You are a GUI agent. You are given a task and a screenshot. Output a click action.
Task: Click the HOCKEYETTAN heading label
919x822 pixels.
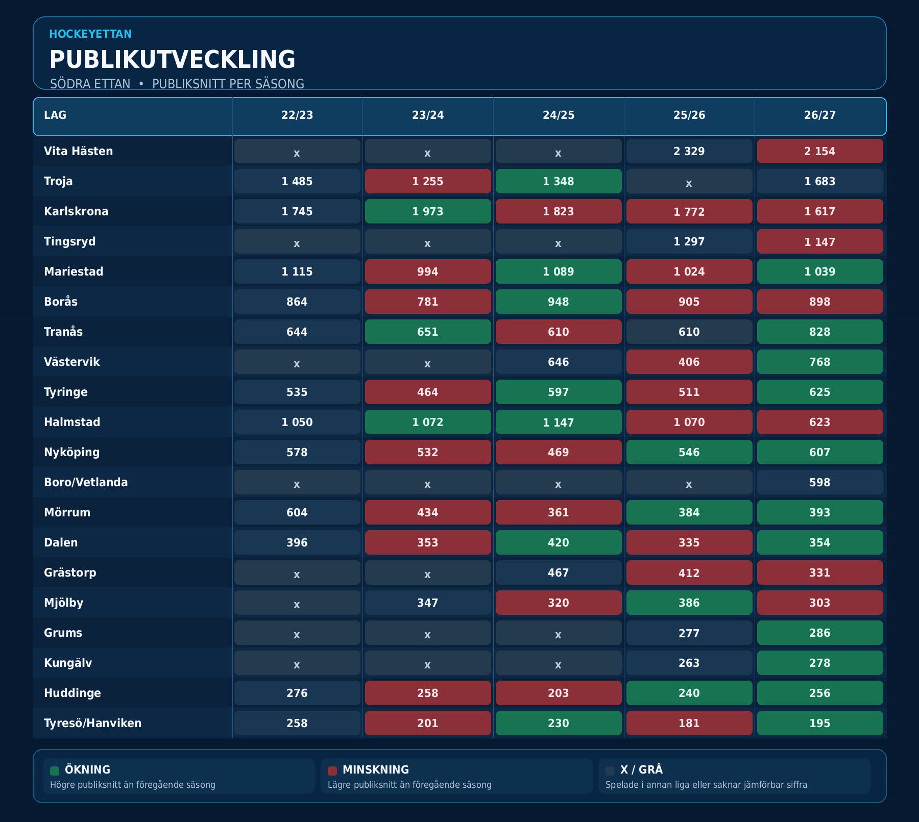click(x=90, y=34)
